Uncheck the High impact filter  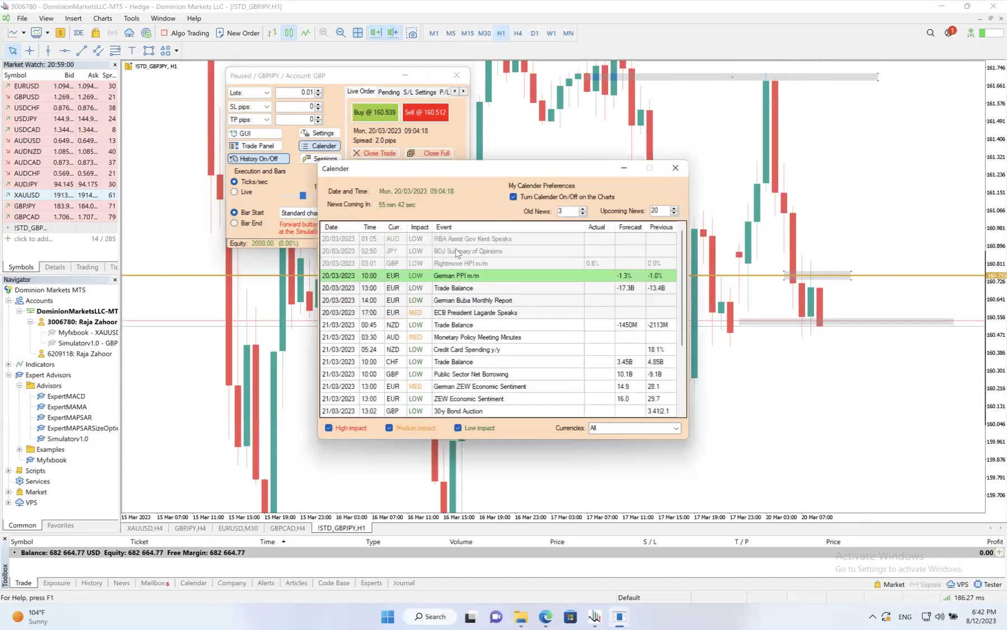328,428
